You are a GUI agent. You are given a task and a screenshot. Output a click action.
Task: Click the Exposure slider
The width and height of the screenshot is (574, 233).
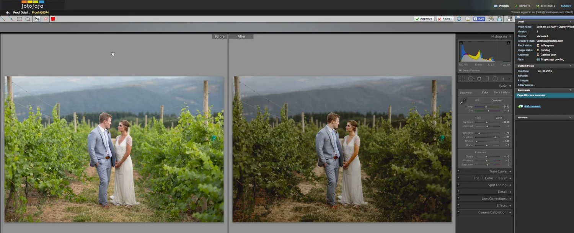click(487, 122)
